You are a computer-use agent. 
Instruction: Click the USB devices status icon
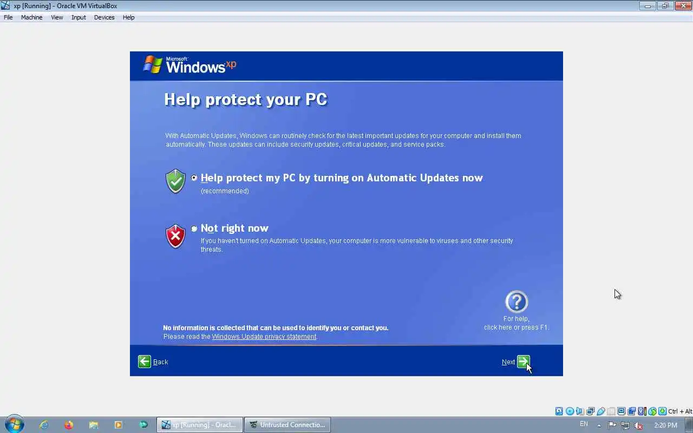[x=601, y=411]
